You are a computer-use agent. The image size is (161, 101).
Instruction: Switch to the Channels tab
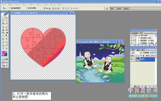138,50
